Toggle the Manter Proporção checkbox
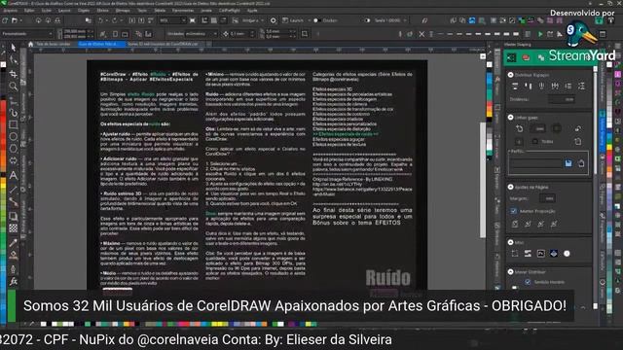Image resolution: width=623 pixels, height=350 pixels. tap(513, 211)
